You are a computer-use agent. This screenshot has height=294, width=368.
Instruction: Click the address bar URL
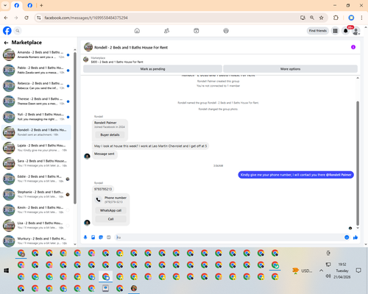pos(86,18)
